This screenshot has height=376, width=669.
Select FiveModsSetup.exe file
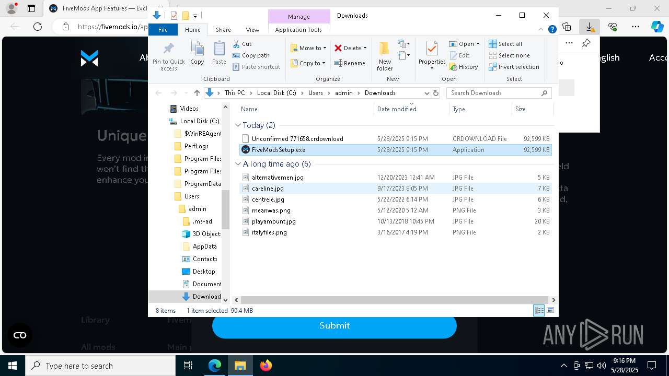click(395, 150)
